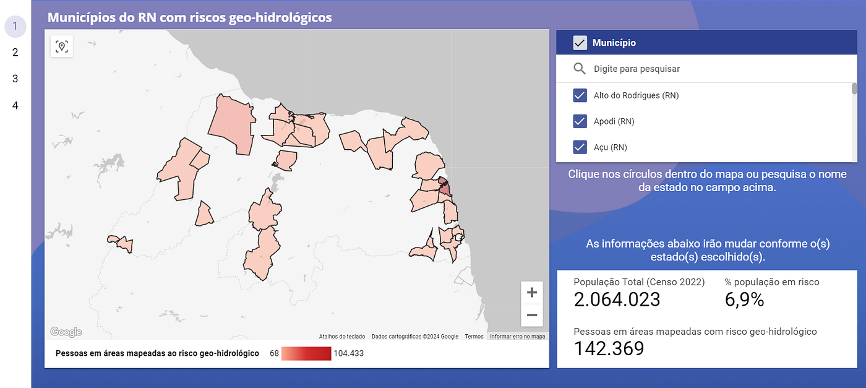866x388 pixels.
Task: Zoom in the map with plus button
Action: [531, 292]
